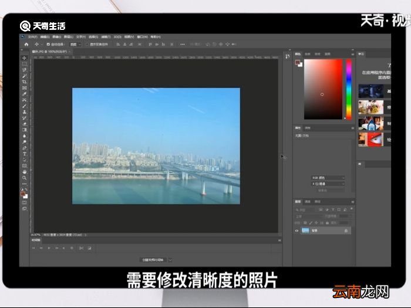This screenshot has width=411, height=308.
Task: Select the Lasso tool
Action: pos(25,70)
